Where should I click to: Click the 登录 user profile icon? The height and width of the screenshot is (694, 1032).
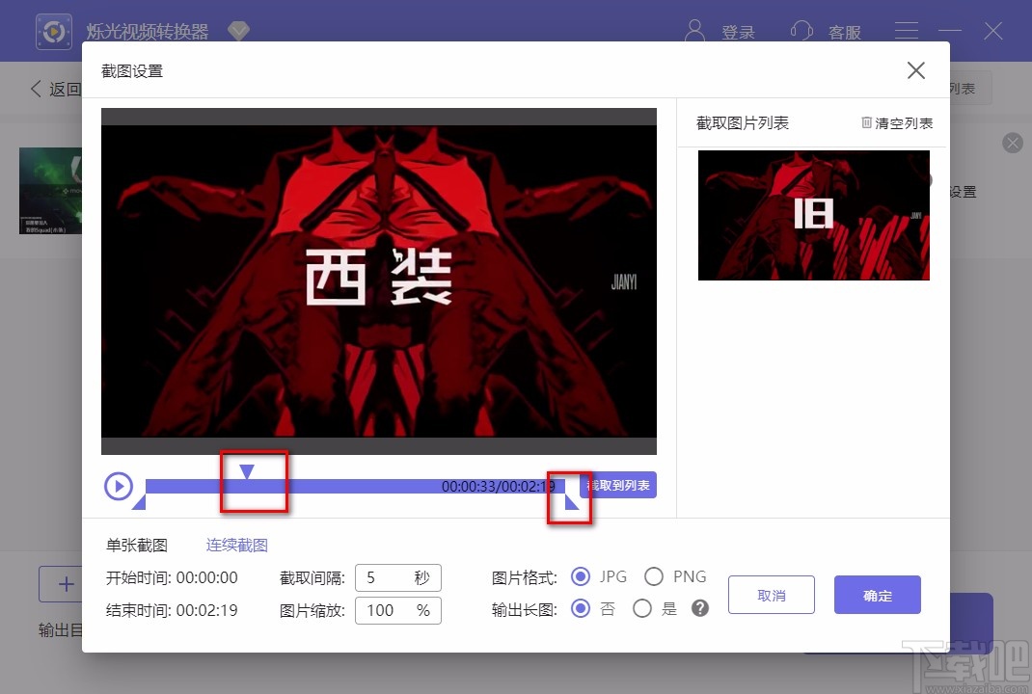coord(695,30)
